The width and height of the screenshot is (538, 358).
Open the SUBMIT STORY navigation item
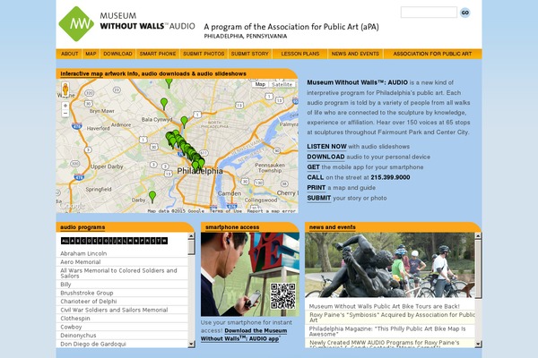pos(250,54)
